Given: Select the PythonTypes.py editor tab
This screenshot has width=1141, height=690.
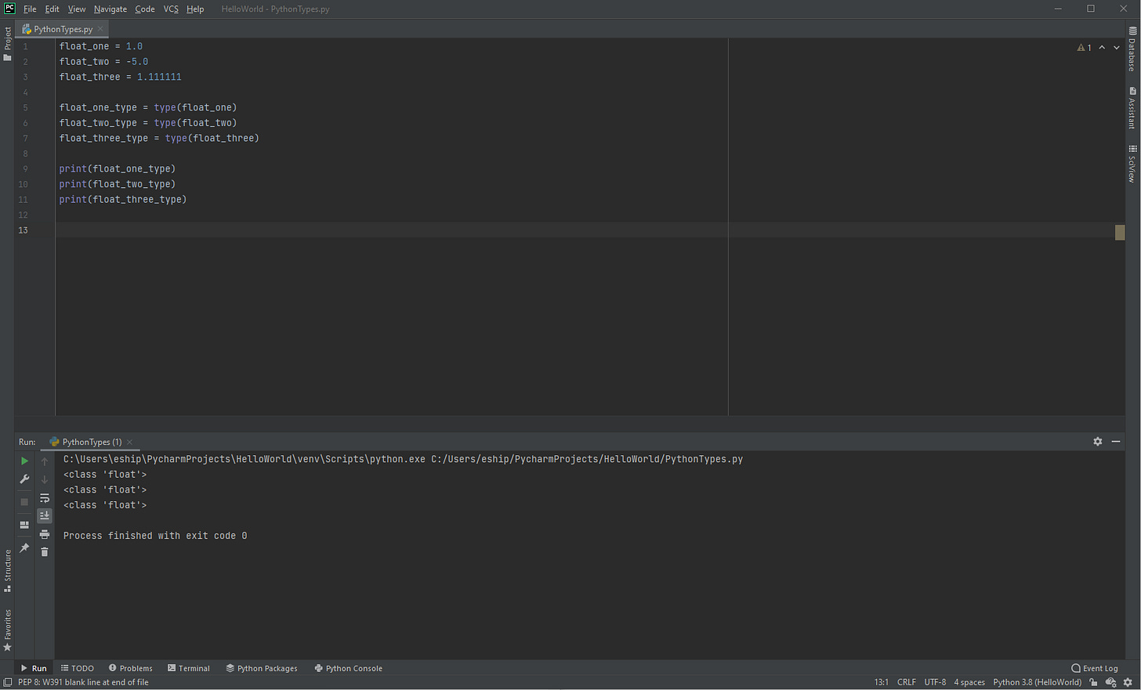Looking at the screenshot, I should tap(63, 29).
